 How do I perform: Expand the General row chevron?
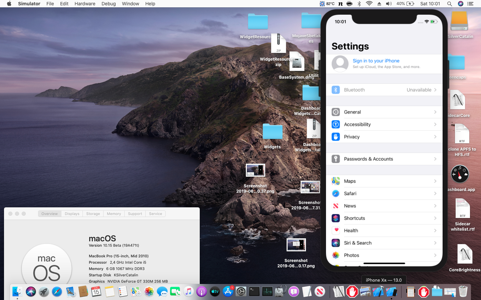click(435, 112)
